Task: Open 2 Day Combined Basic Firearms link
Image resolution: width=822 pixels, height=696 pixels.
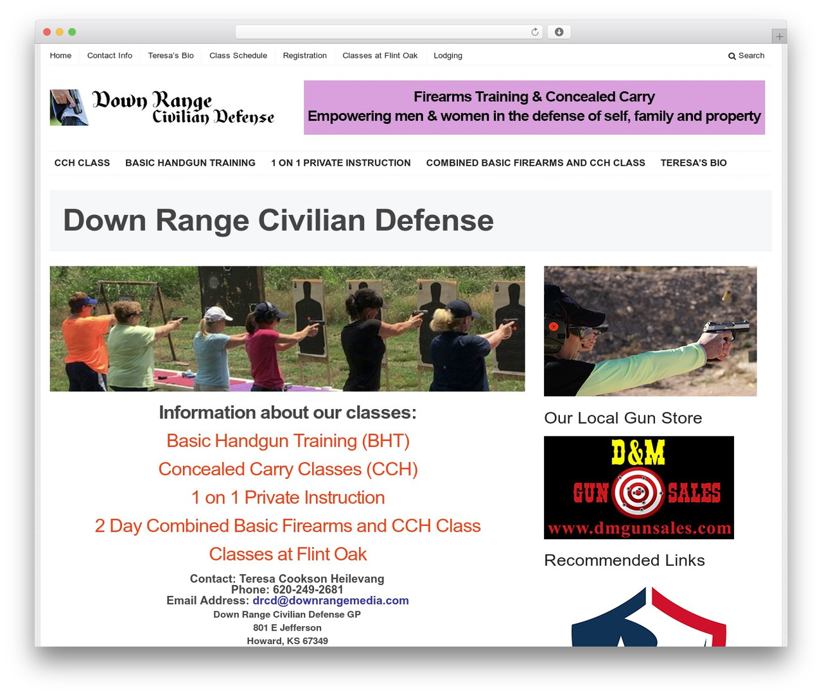Action: coord(288,526)
